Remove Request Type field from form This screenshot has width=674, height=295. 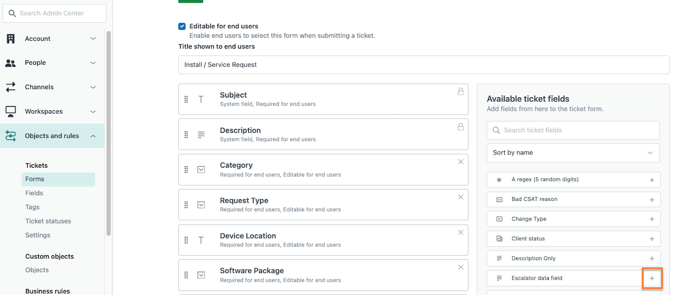point(461,197)
